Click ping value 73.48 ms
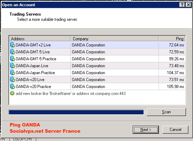This screenshot has height=141, width=193. point(177,66)
